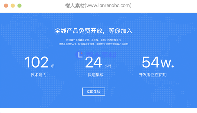This screenshot has height=113, width=197.
Task: Click the red close window dot
Action: pos(6,6)
